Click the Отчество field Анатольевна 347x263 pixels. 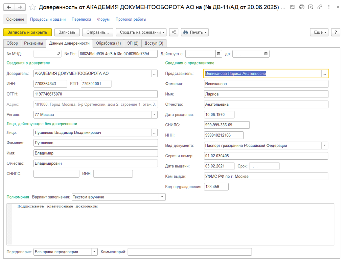click(x=266, y=104)
